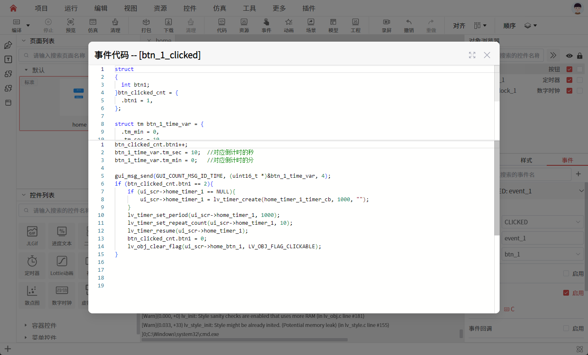Toggle the eye visibility icon in object browser header
The image size is (588, 355).
[569, 56]
